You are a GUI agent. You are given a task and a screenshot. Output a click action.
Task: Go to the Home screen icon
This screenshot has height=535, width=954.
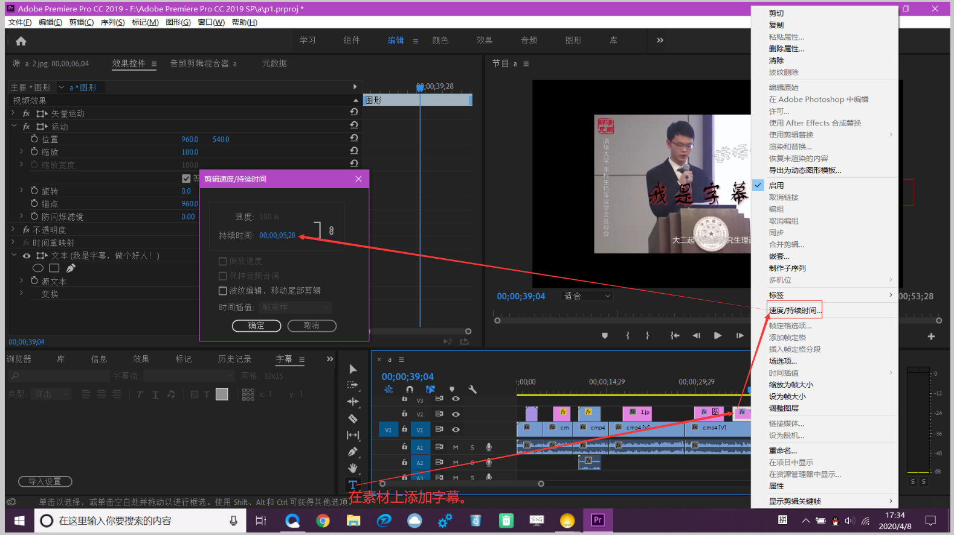[21, 41]
